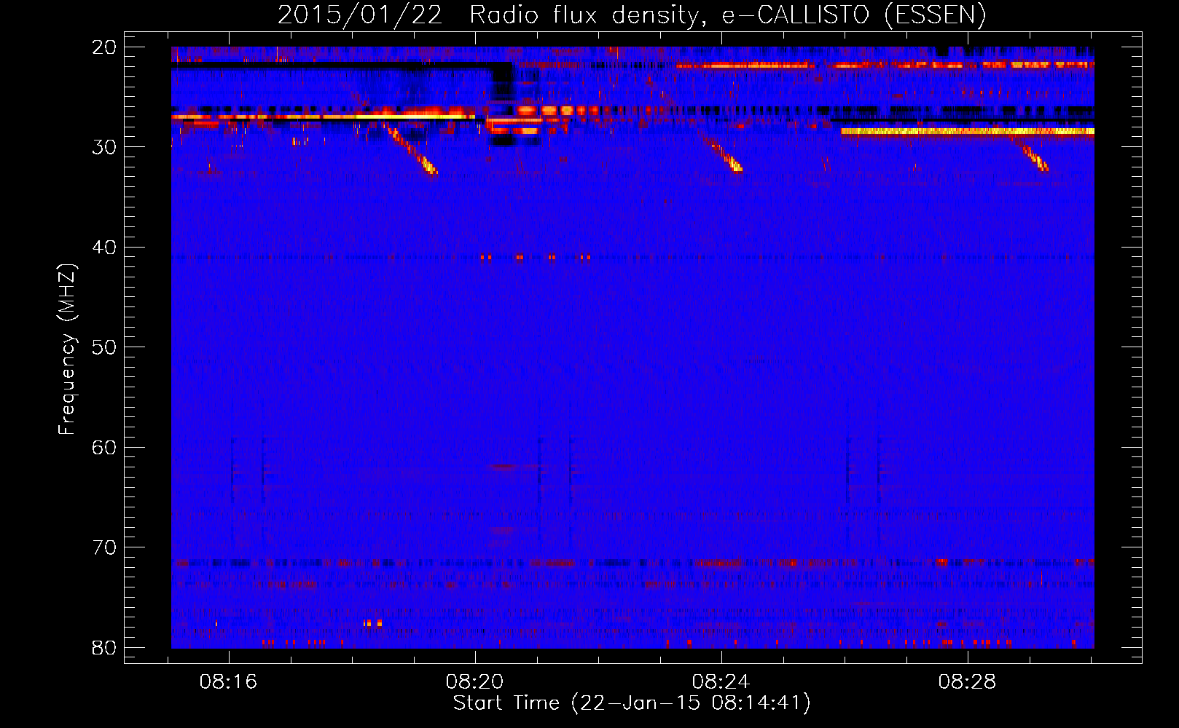
Task: Click the plot title 'Radio flux density, e-CALLISTO (ESSEN)'
Action: coord(728,15)
